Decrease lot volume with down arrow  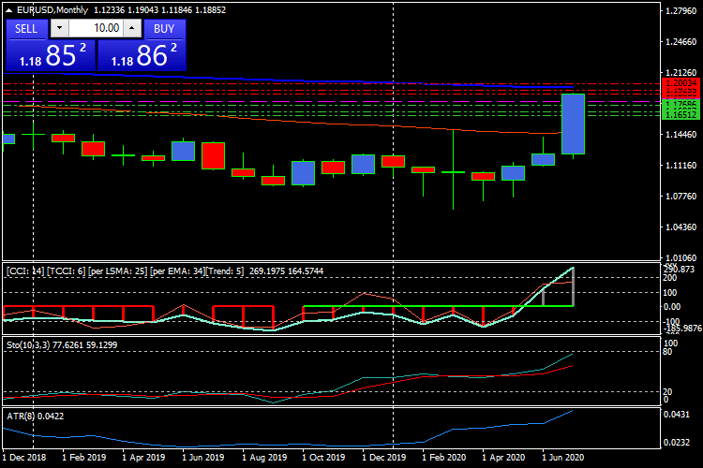(x=59, y=28)
